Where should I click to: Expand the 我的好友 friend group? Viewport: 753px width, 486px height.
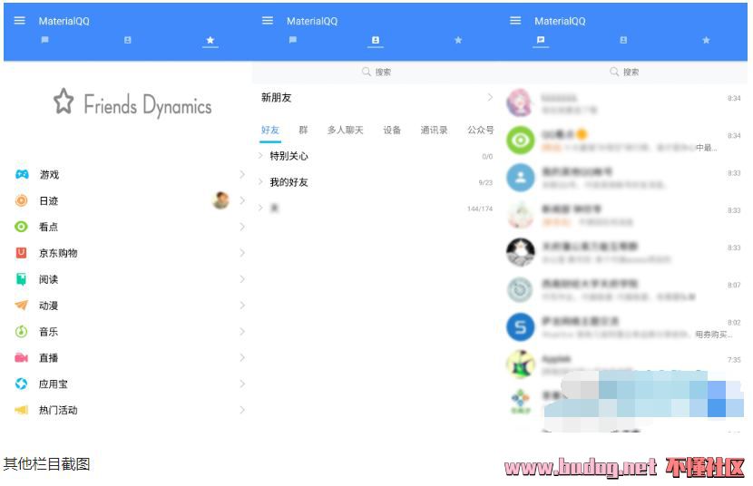point(376,182)
